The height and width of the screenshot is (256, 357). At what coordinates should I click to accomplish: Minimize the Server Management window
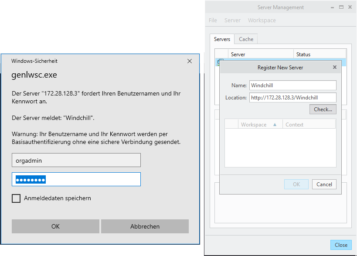(x=333, y=7)
